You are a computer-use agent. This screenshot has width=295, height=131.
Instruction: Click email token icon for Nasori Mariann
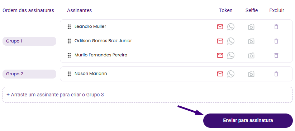click(220, 74)
